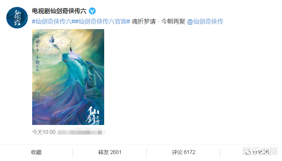Open comments via 评论 6172

point(183,152)
